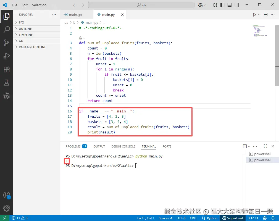This screenshot has width=279, height=221.
Task: Go back with the navigation arrow
Action: pyautogui.click(x=75, y=5)
